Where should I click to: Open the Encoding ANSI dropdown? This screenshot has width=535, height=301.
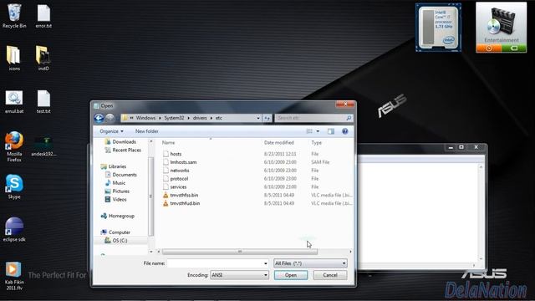(240, 275)
